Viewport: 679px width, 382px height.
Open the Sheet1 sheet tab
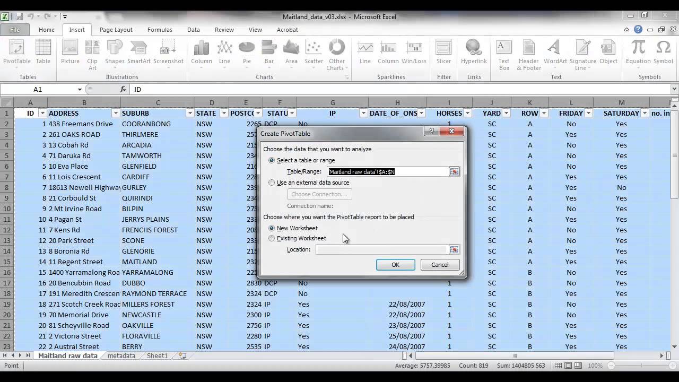(157, 356)
